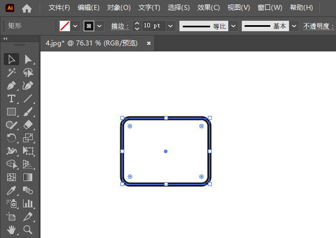Select the Mesh tool
Screen dimensions: 336x238
11,177
